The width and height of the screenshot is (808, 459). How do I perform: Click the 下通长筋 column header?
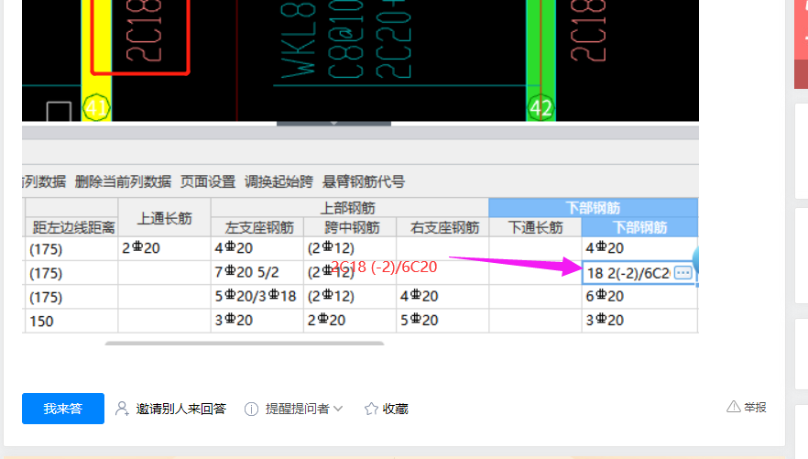(535, 227)
